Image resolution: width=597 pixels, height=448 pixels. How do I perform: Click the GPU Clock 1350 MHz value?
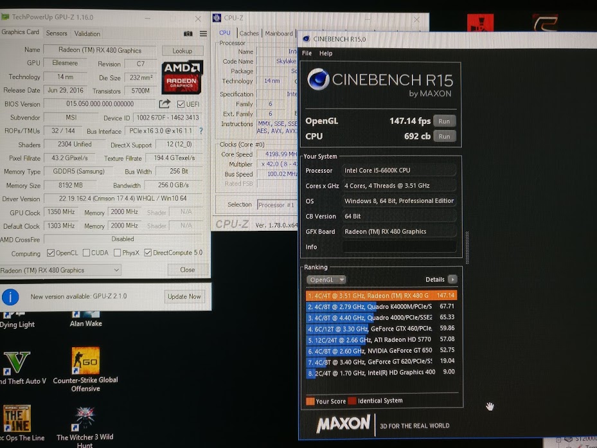61,212
